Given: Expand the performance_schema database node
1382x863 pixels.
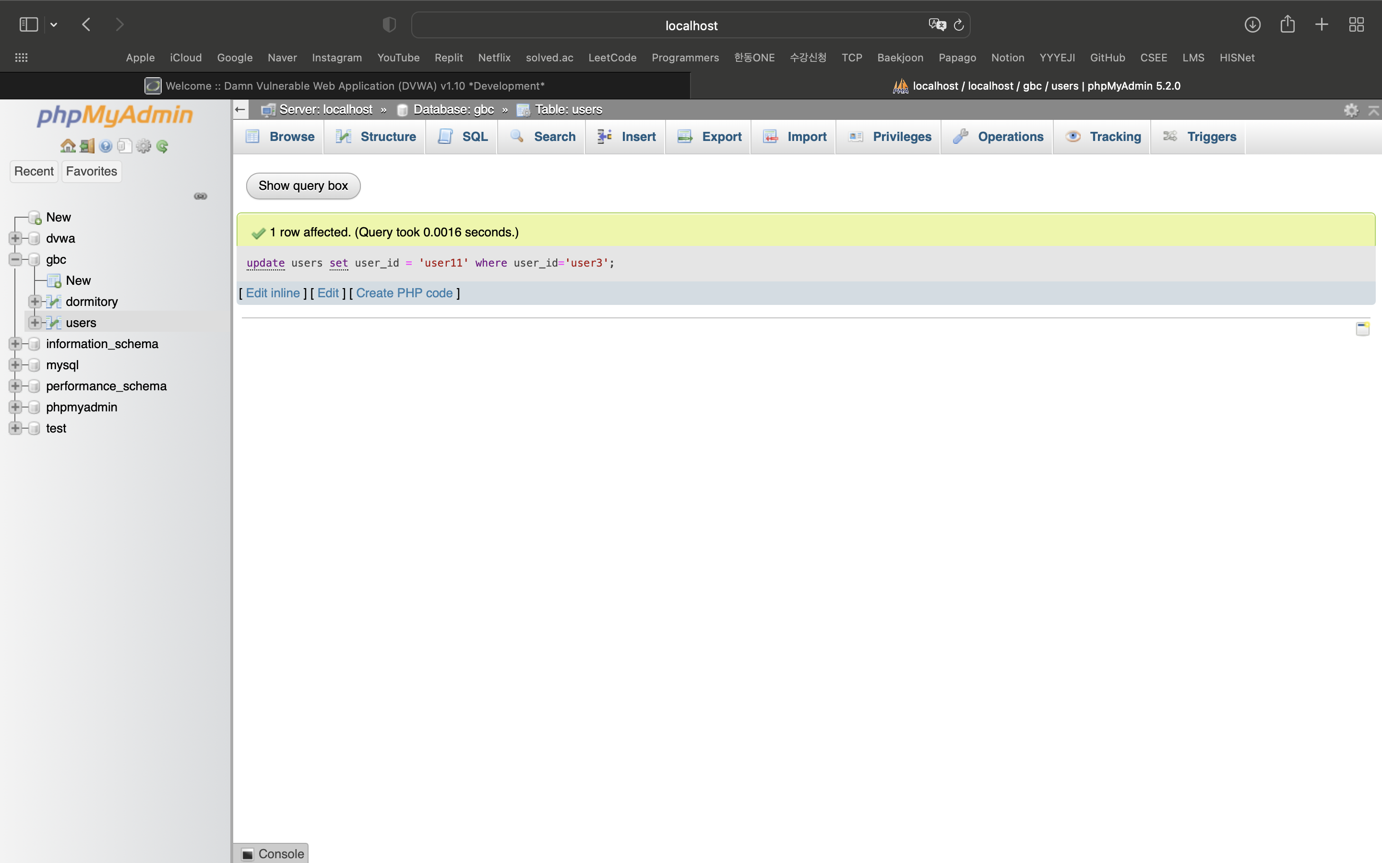Looking at the screenshot, I should pyautogui.click(x=15, y=386).
